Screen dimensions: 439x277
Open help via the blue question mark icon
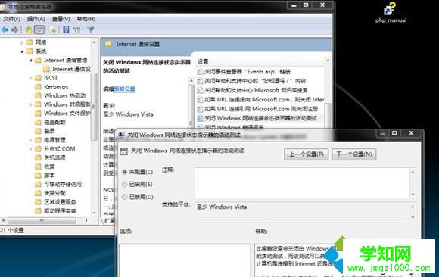(66, 30)
